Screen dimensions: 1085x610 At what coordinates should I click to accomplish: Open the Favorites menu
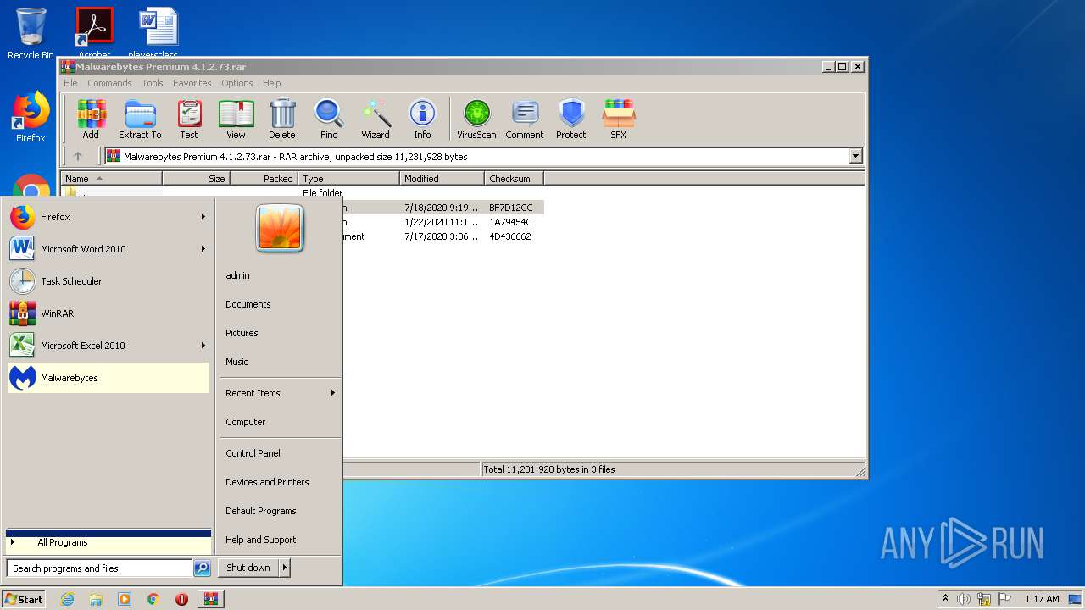(x=192, y=83)
